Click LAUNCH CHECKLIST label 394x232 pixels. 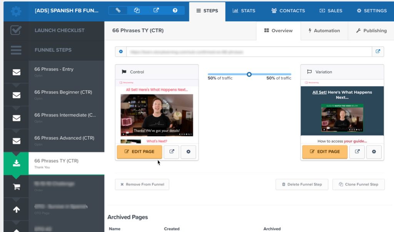60,30
